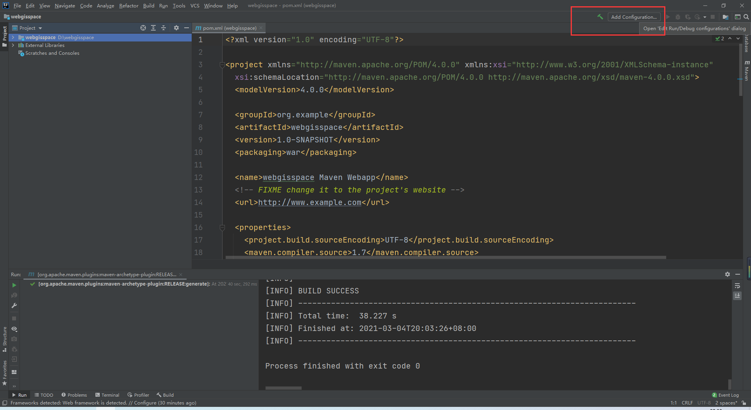Click the 2 spaces indent selector
The height and width of the screenshot is (410, 751).
pyautogui.click(x=726, y=403)
